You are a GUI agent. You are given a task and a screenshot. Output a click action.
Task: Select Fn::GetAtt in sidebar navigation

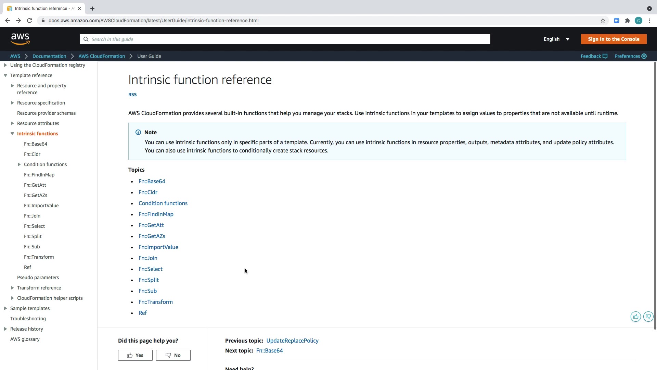[x=35, y=185]
